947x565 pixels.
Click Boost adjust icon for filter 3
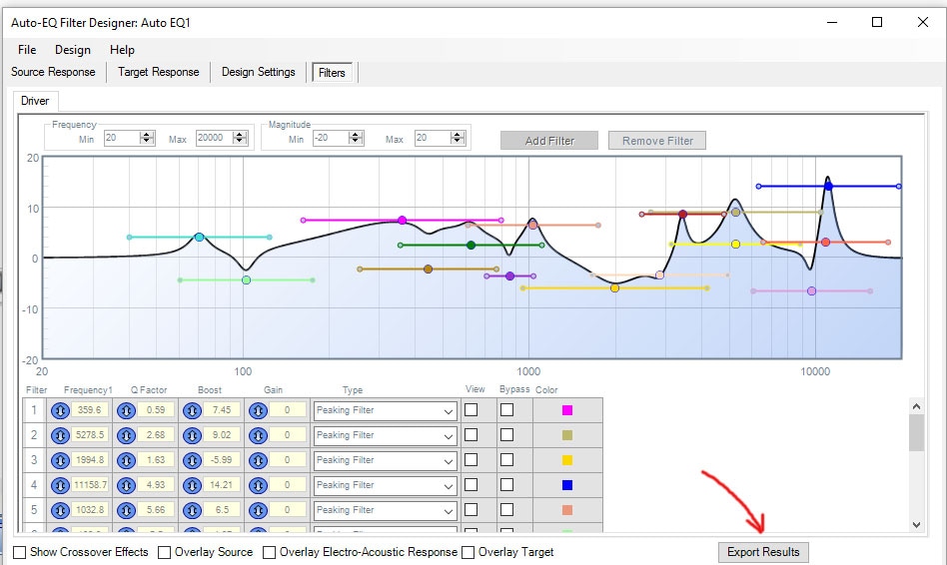pyautogui.click(x=192, y=460)
